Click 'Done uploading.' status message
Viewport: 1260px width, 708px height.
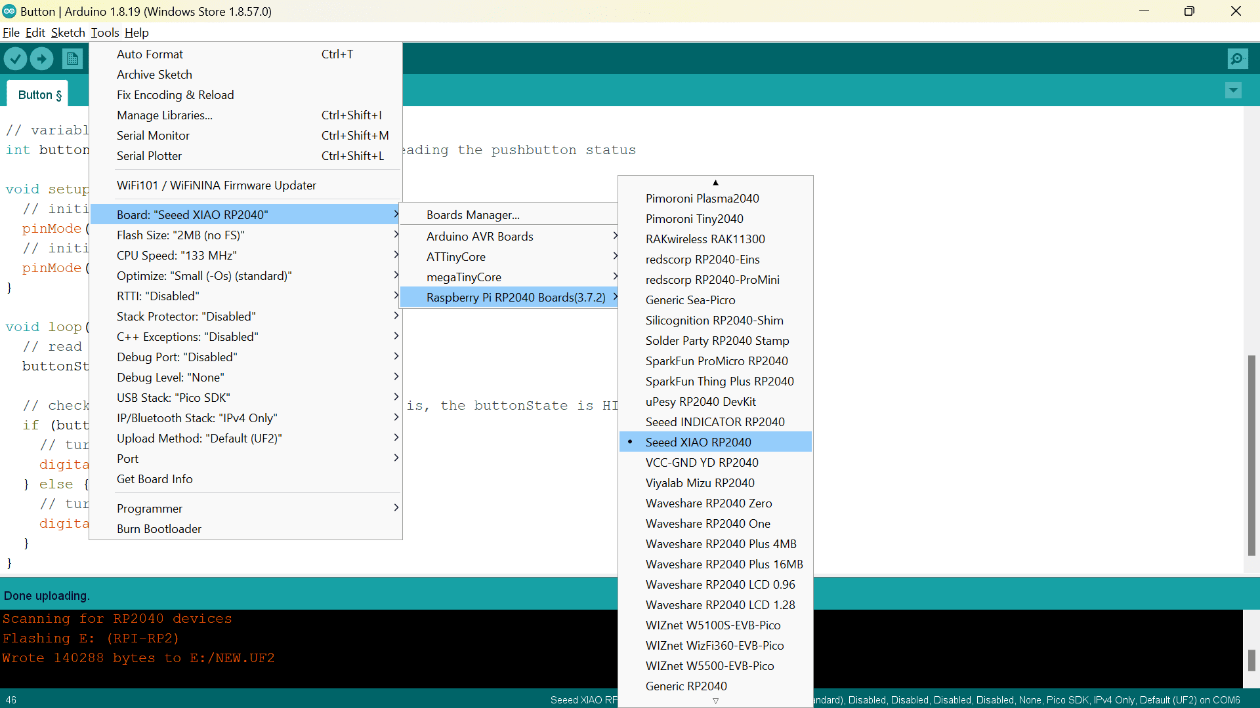tap(47, 595)
